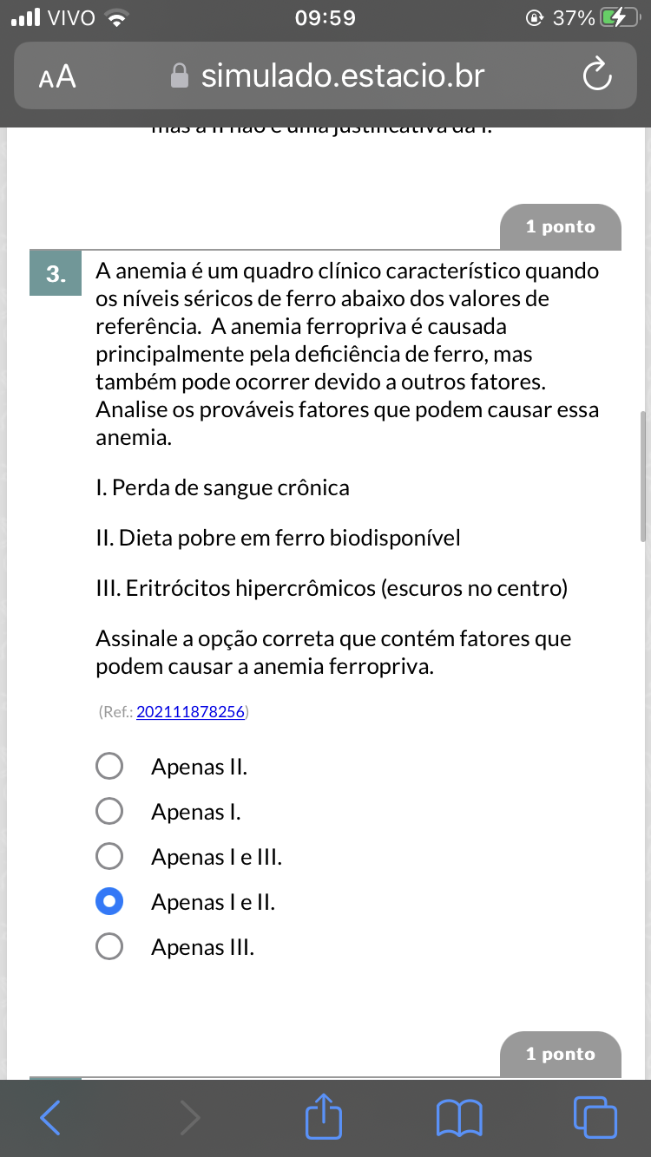This screenshot has width=651, height=1157.
Task: Tap the forward navigation arrow
Action: tap(188, 1118)
